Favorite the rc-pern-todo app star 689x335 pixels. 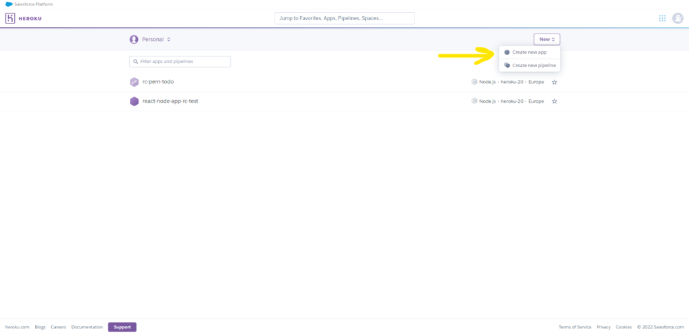(554, 82)
